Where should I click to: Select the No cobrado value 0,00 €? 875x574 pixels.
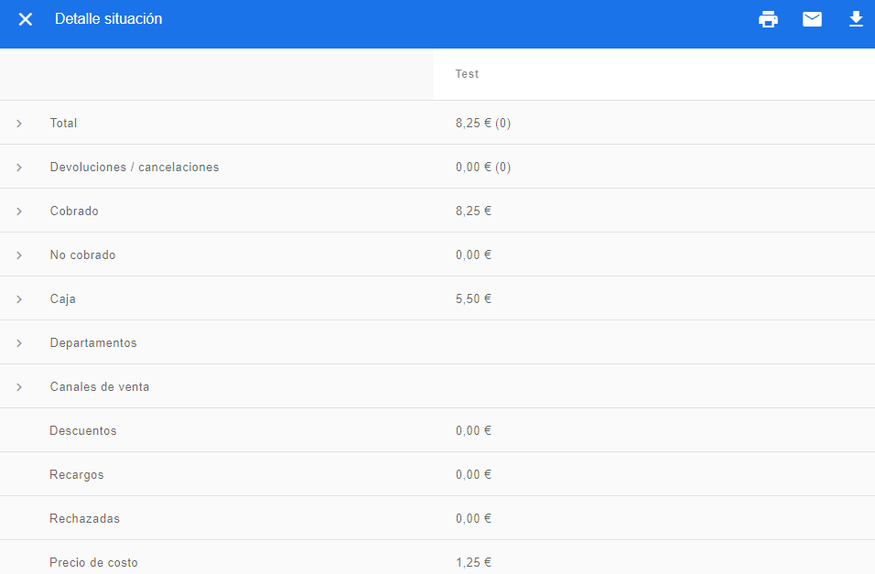click(473, 255)
